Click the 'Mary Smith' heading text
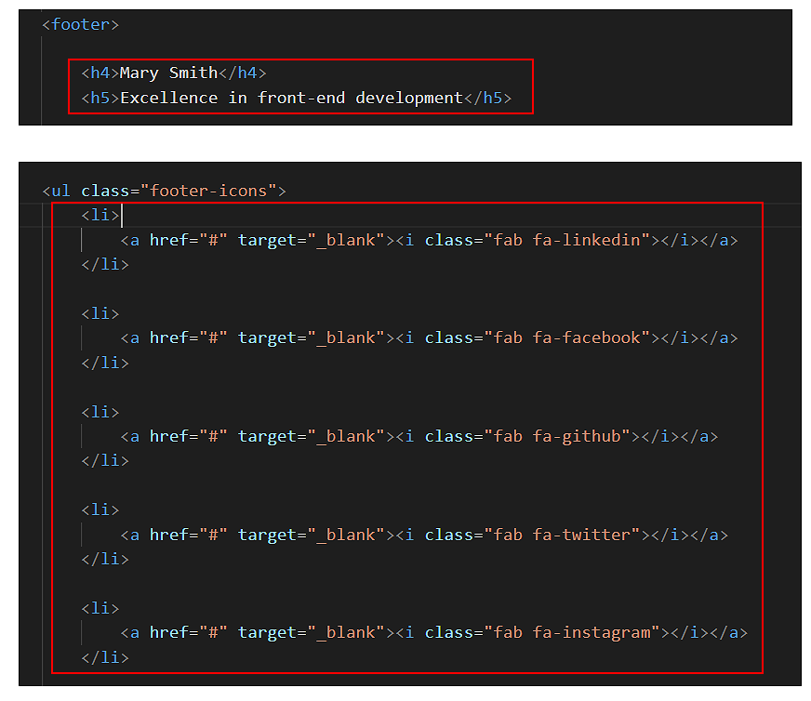The image size is (811, 701). [x=168, y=73]
